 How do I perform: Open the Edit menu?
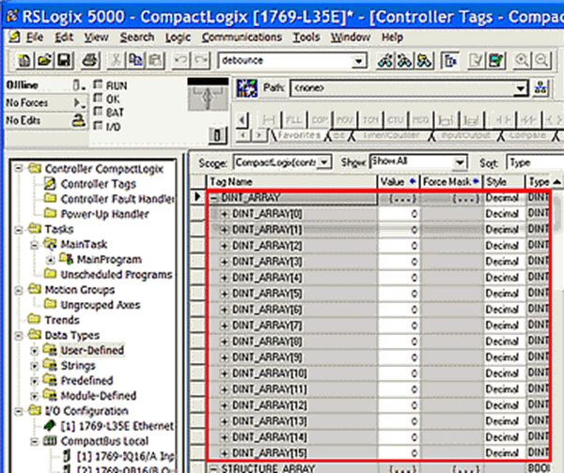(x=64, y=37)
